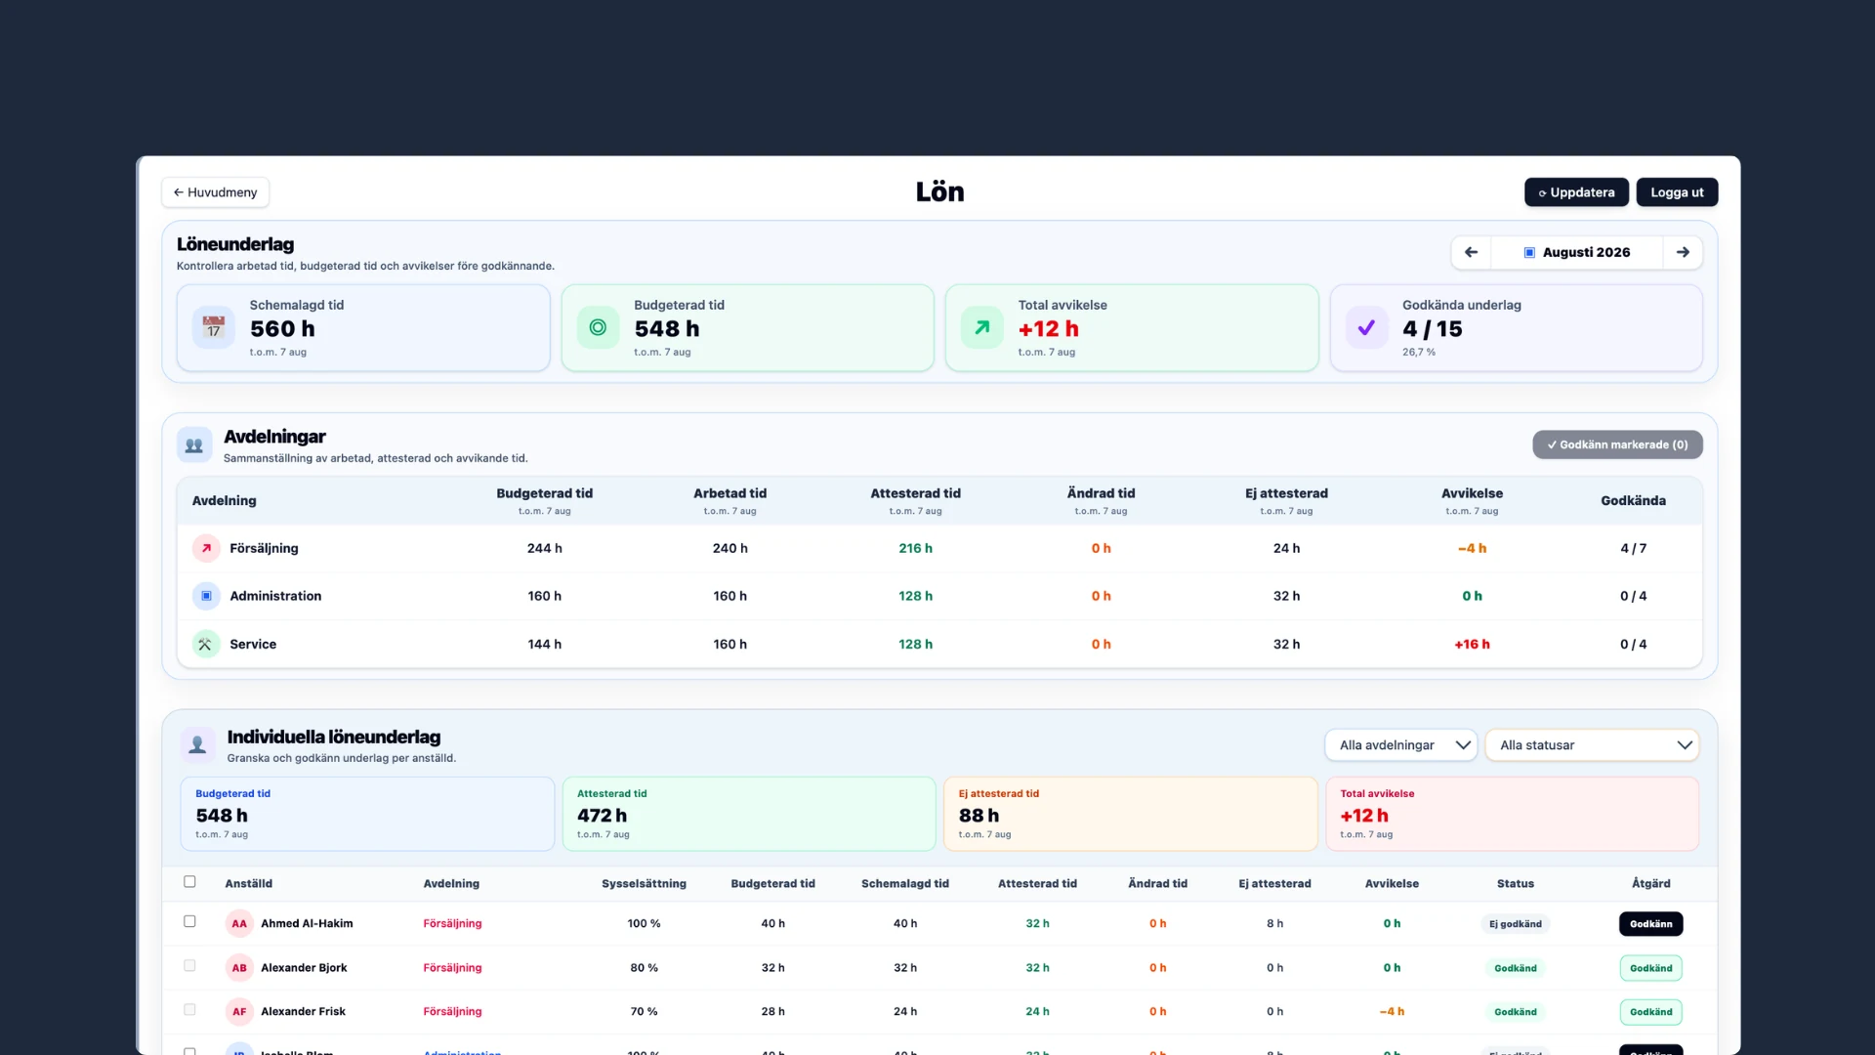Click the Administration department icon

click(x=206, y=596)
